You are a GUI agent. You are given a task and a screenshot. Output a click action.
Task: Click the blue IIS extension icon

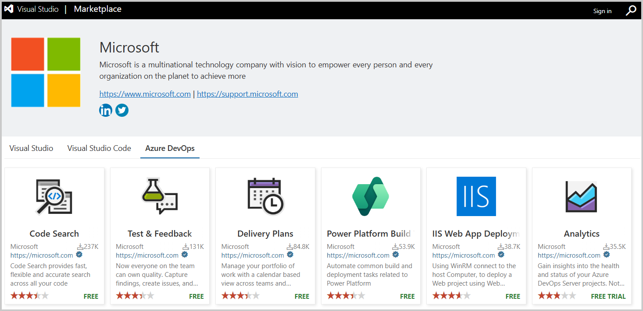[x=476, y=196]
